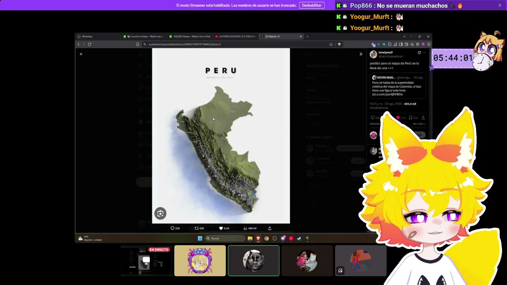Image resolution: width=507 pixels, height=285 pixels.
Task: Open the tweet's more options menu
Action: (424, 52)
